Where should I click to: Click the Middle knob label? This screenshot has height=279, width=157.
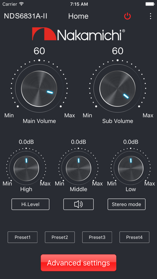[x=78, y=189]
